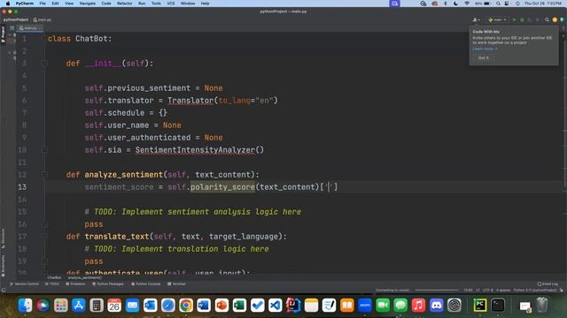This screenshot has height=318, width=567.
Task: Open the Music app from the Dock
Action: [418, 306]
